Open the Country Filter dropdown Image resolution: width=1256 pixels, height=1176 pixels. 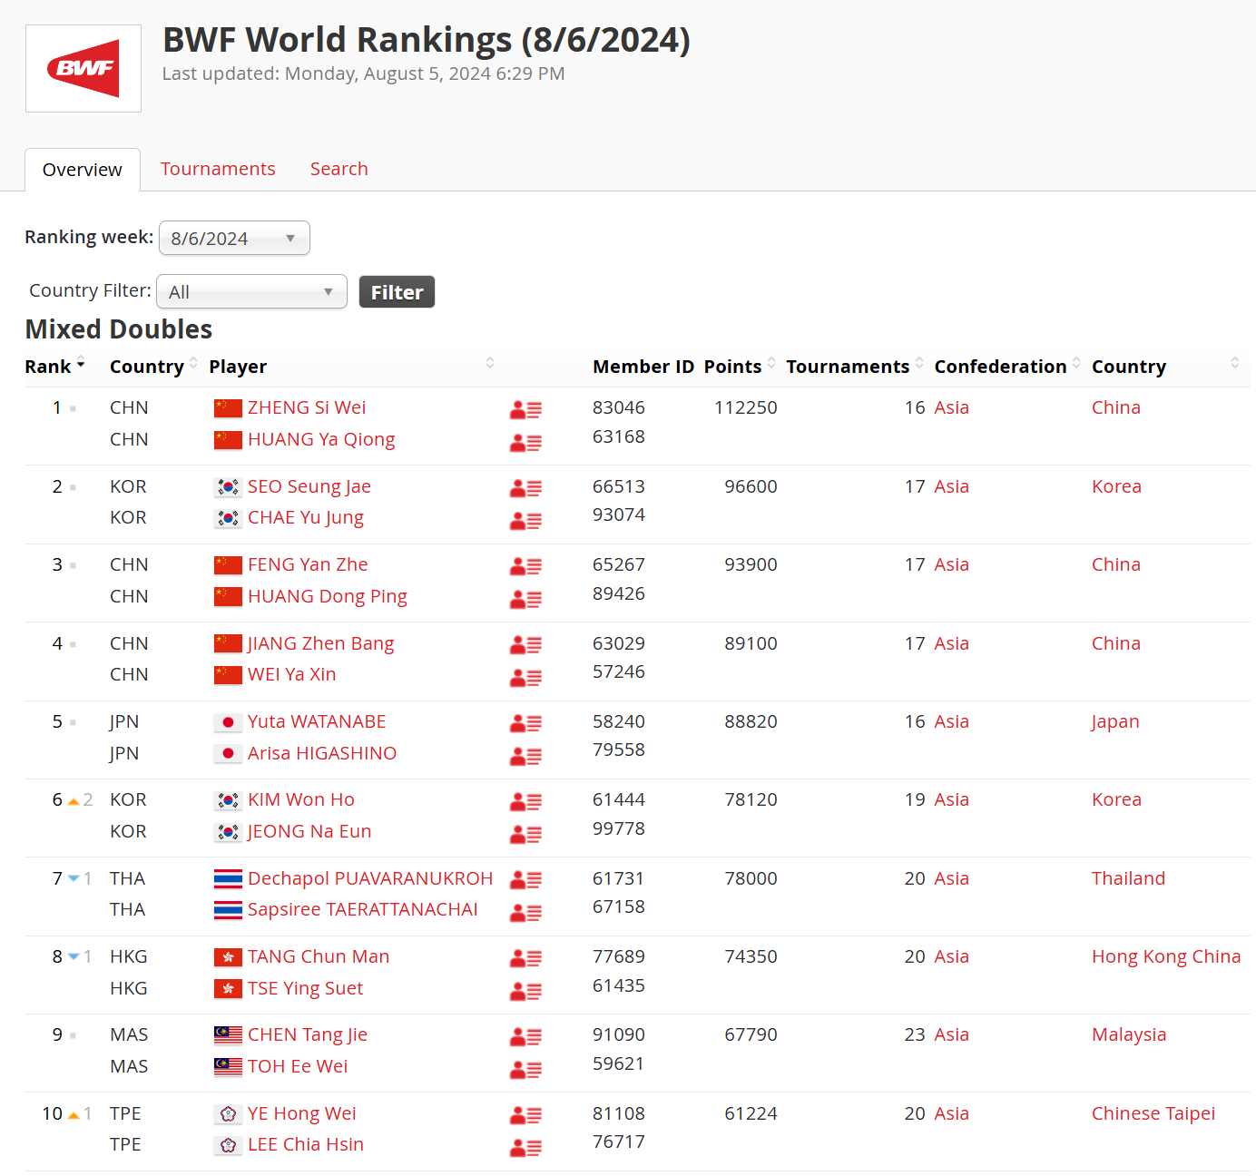251,291
